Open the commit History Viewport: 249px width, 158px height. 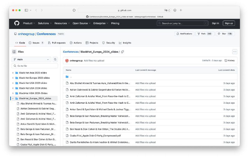[229, 61]
